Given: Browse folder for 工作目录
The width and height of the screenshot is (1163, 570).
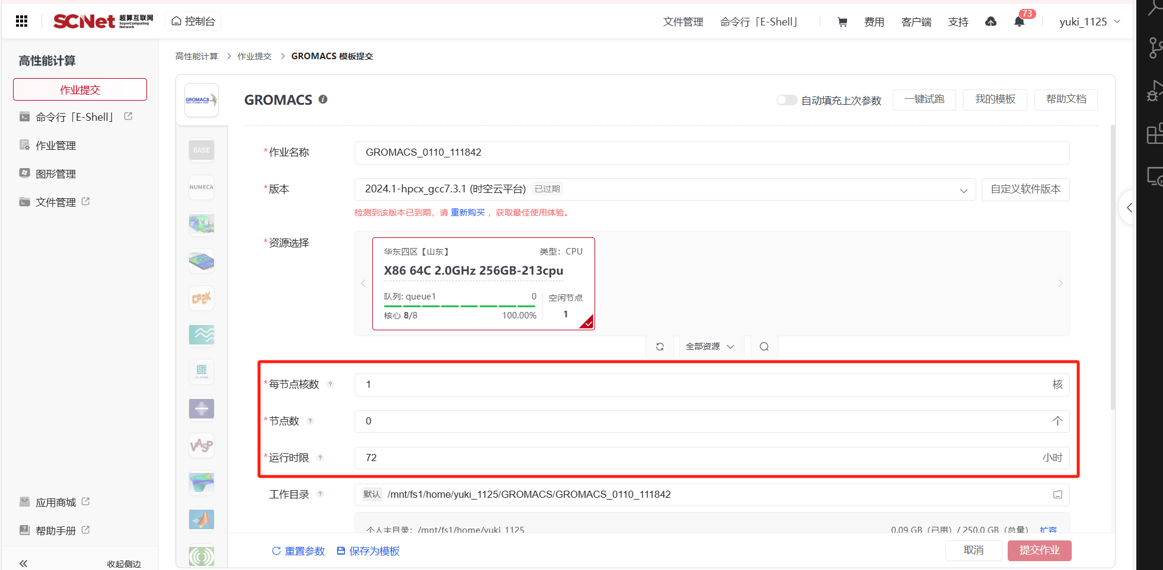Looking at the screenshot, I should [x=1057, y=495].
